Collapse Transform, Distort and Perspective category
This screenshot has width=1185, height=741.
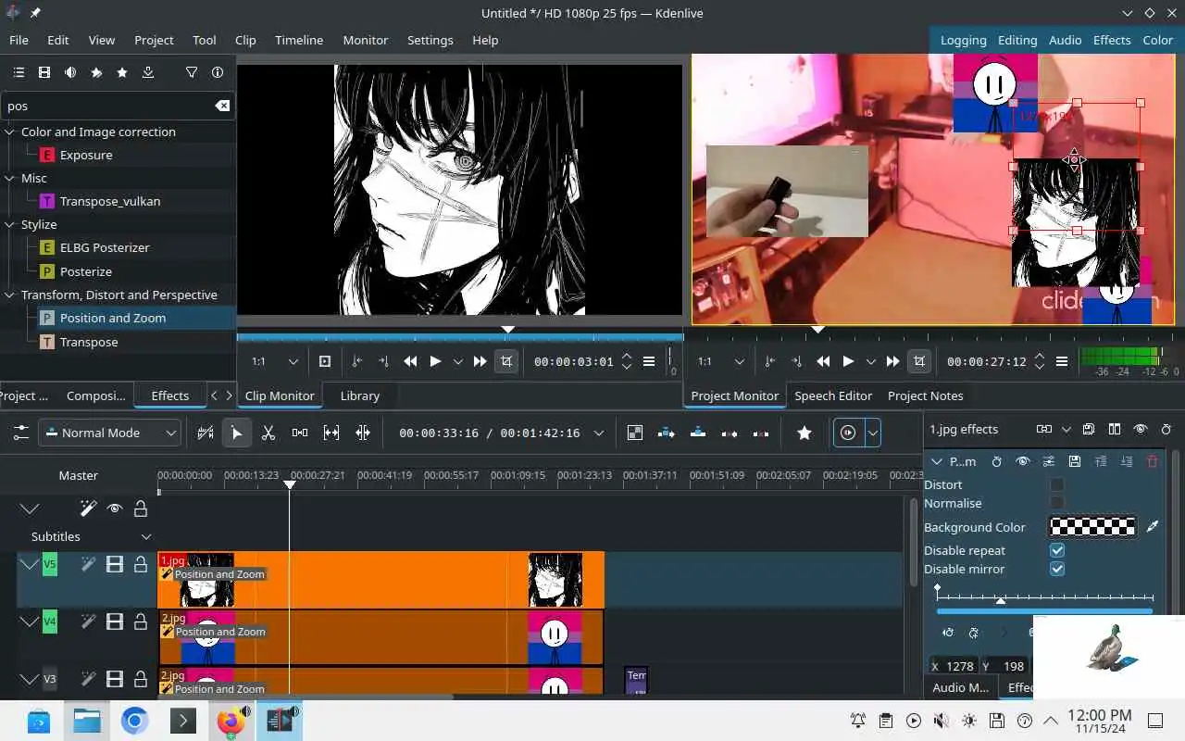pyautogui.click(x=10, y=295)
